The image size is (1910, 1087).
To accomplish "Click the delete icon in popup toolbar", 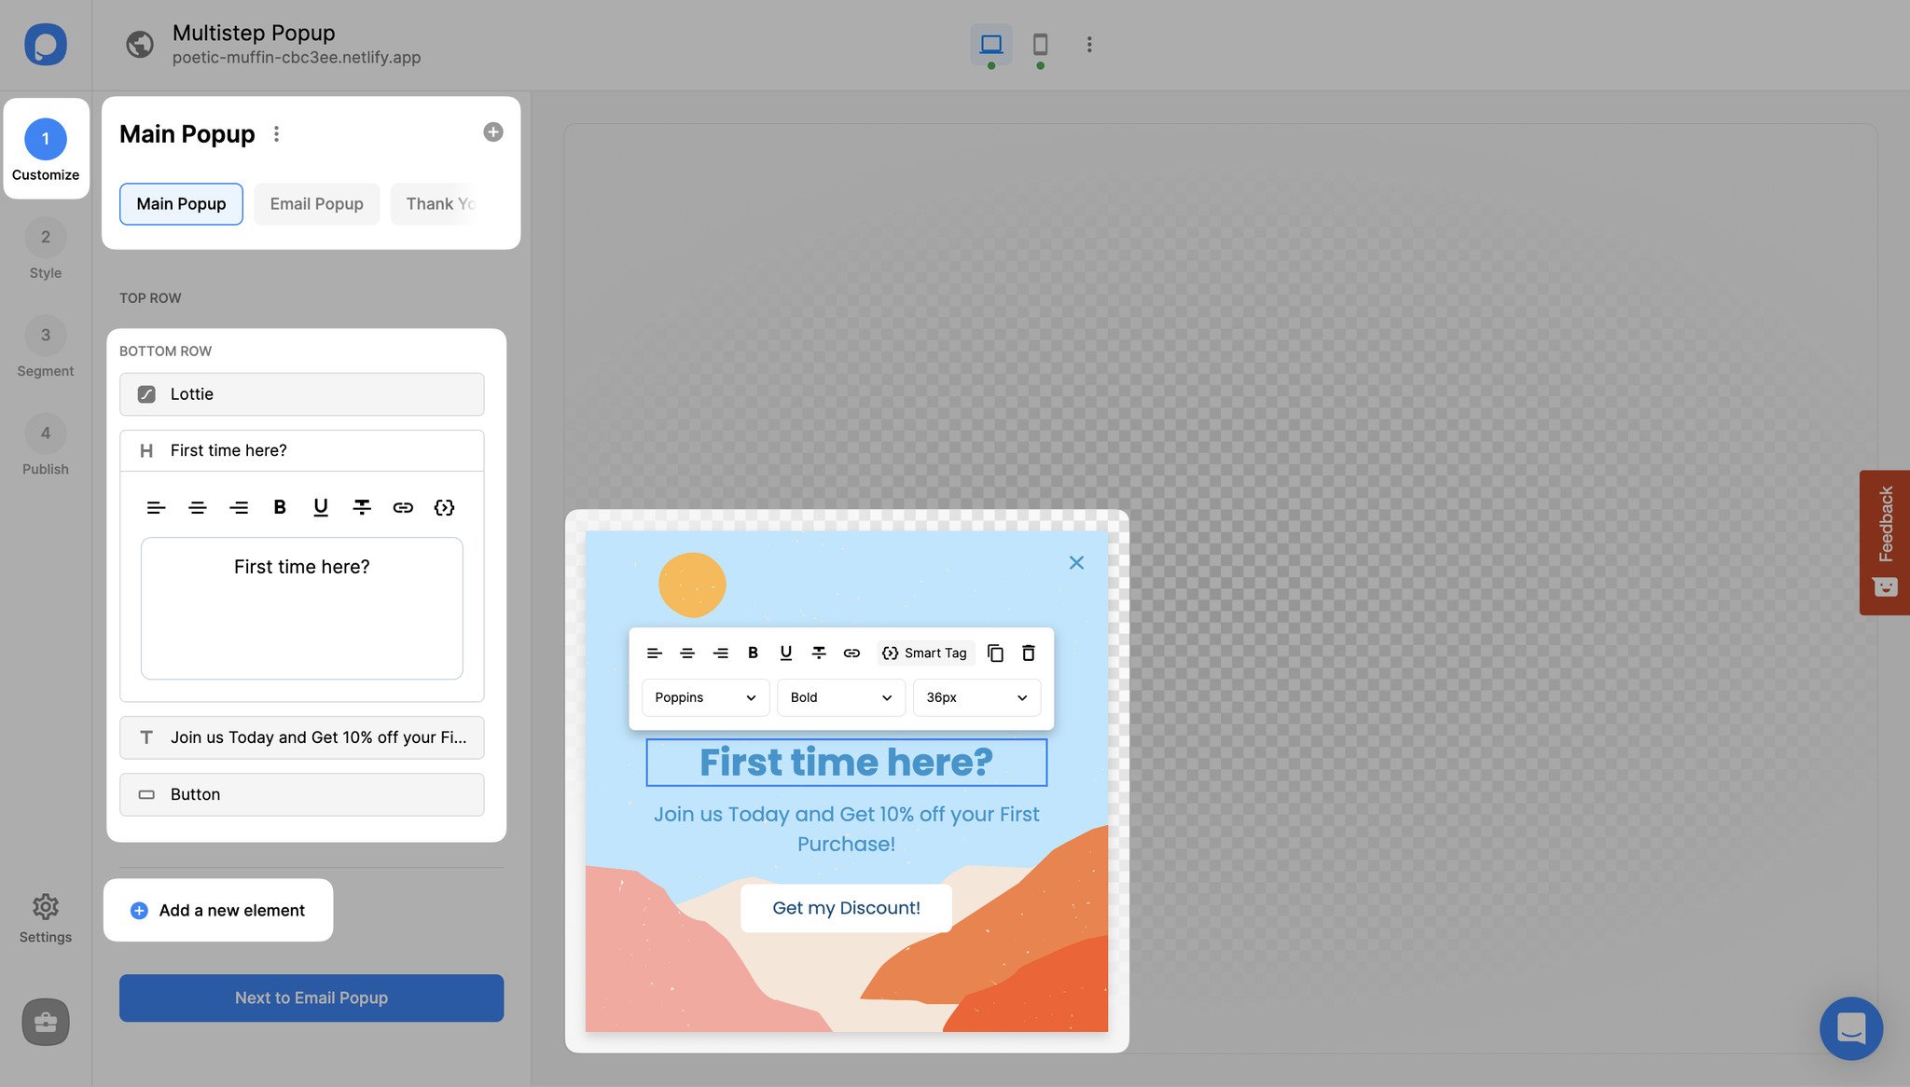I will click(1026, 653).
